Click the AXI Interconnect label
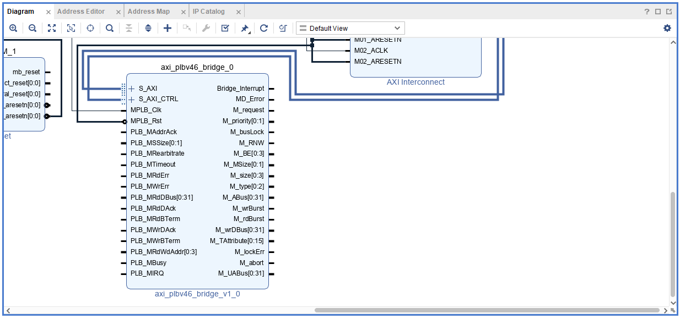This screenshot has width=680, height=319. [415, 82]
